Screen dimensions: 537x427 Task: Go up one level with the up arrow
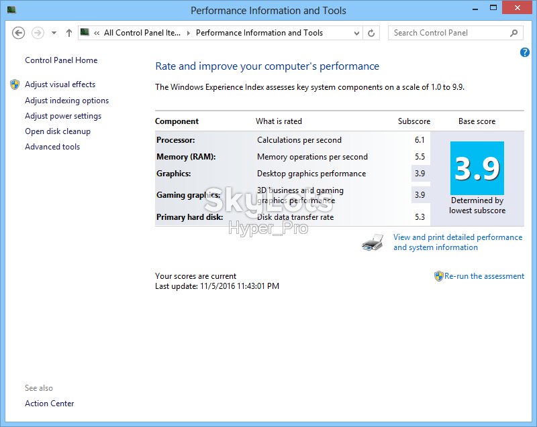pos(69,33)
